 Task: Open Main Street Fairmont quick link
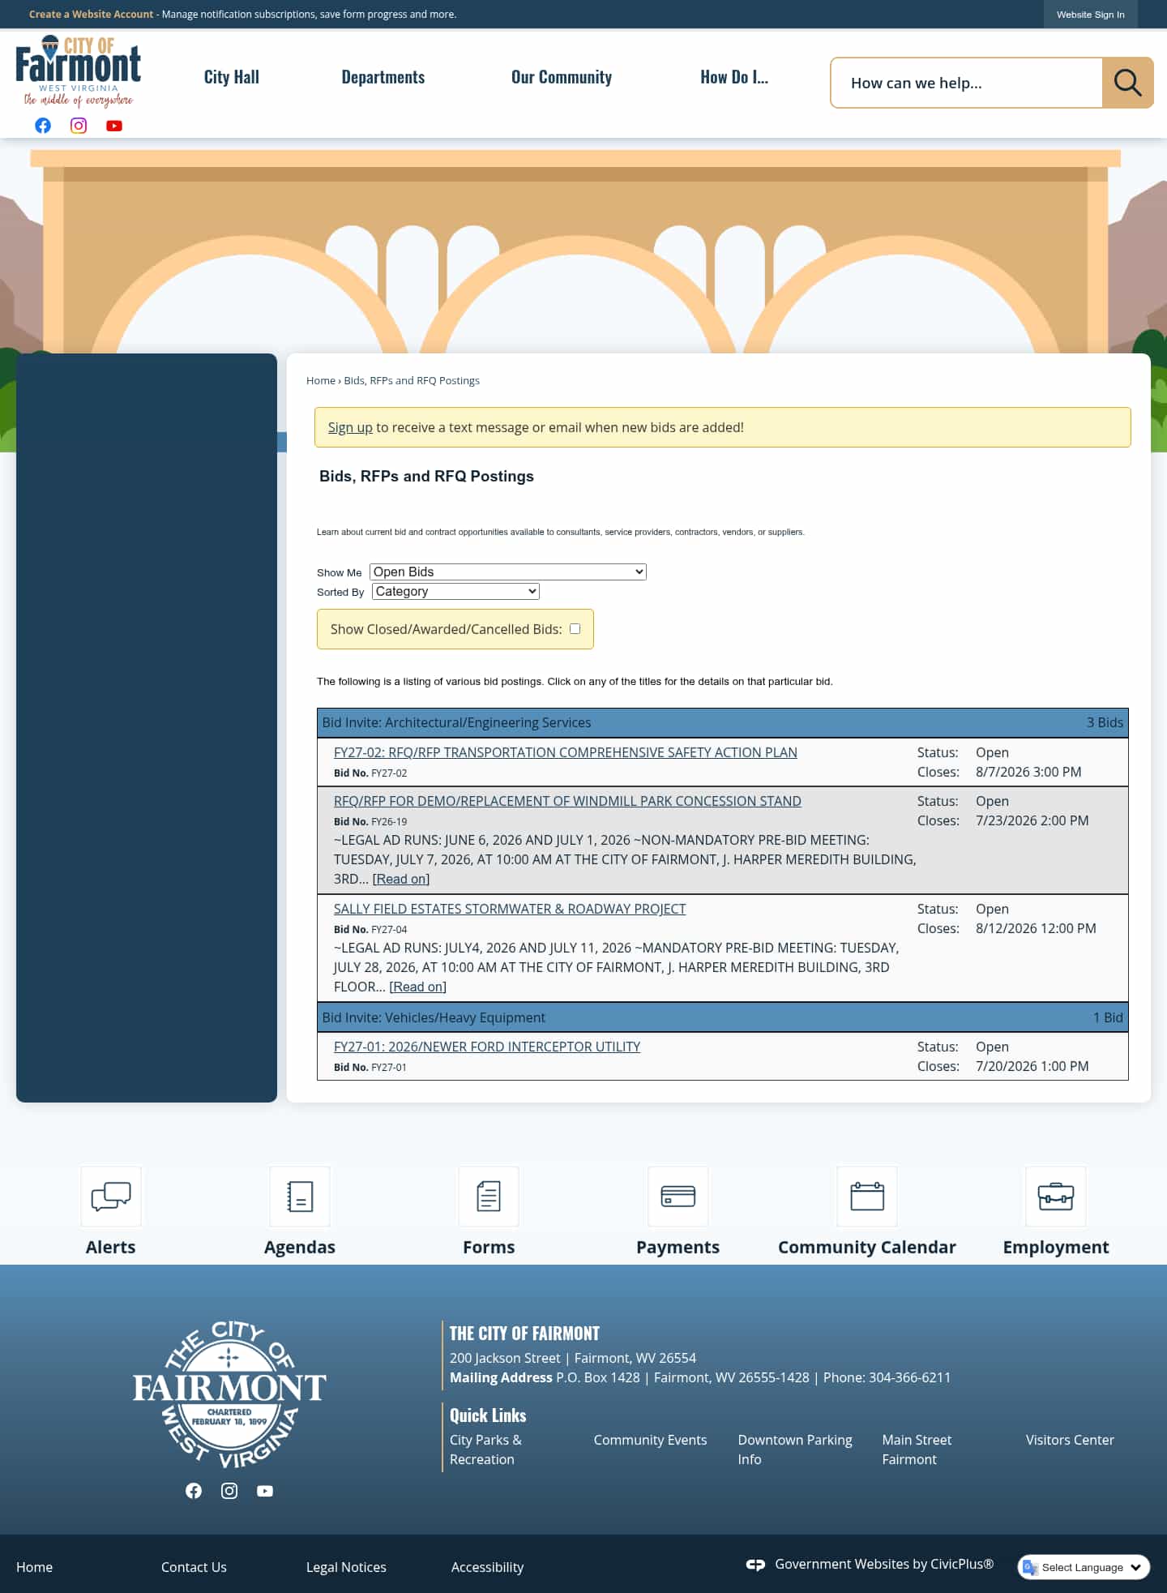coord(917,1450)
